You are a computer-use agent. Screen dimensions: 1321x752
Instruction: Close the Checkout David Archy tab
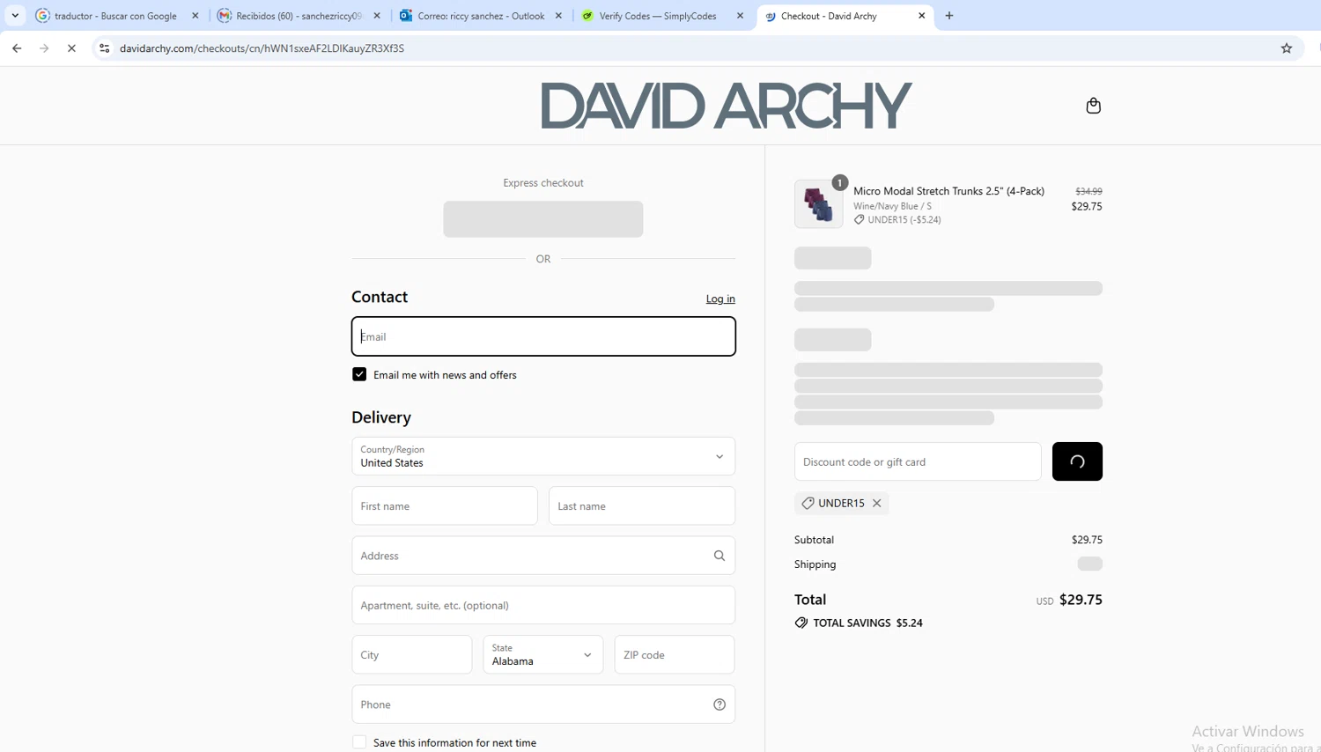click(922, 16)
